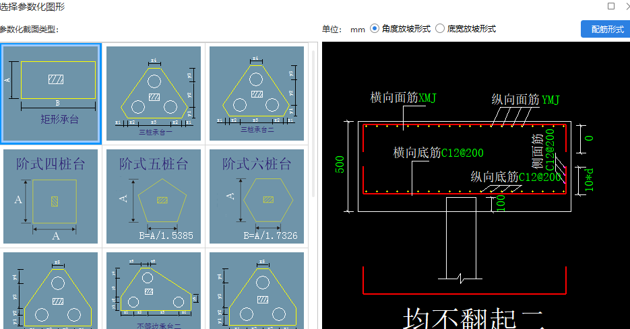
Task: Edit the 横向面筋 XMJ value
Action: tap(427, 98)
